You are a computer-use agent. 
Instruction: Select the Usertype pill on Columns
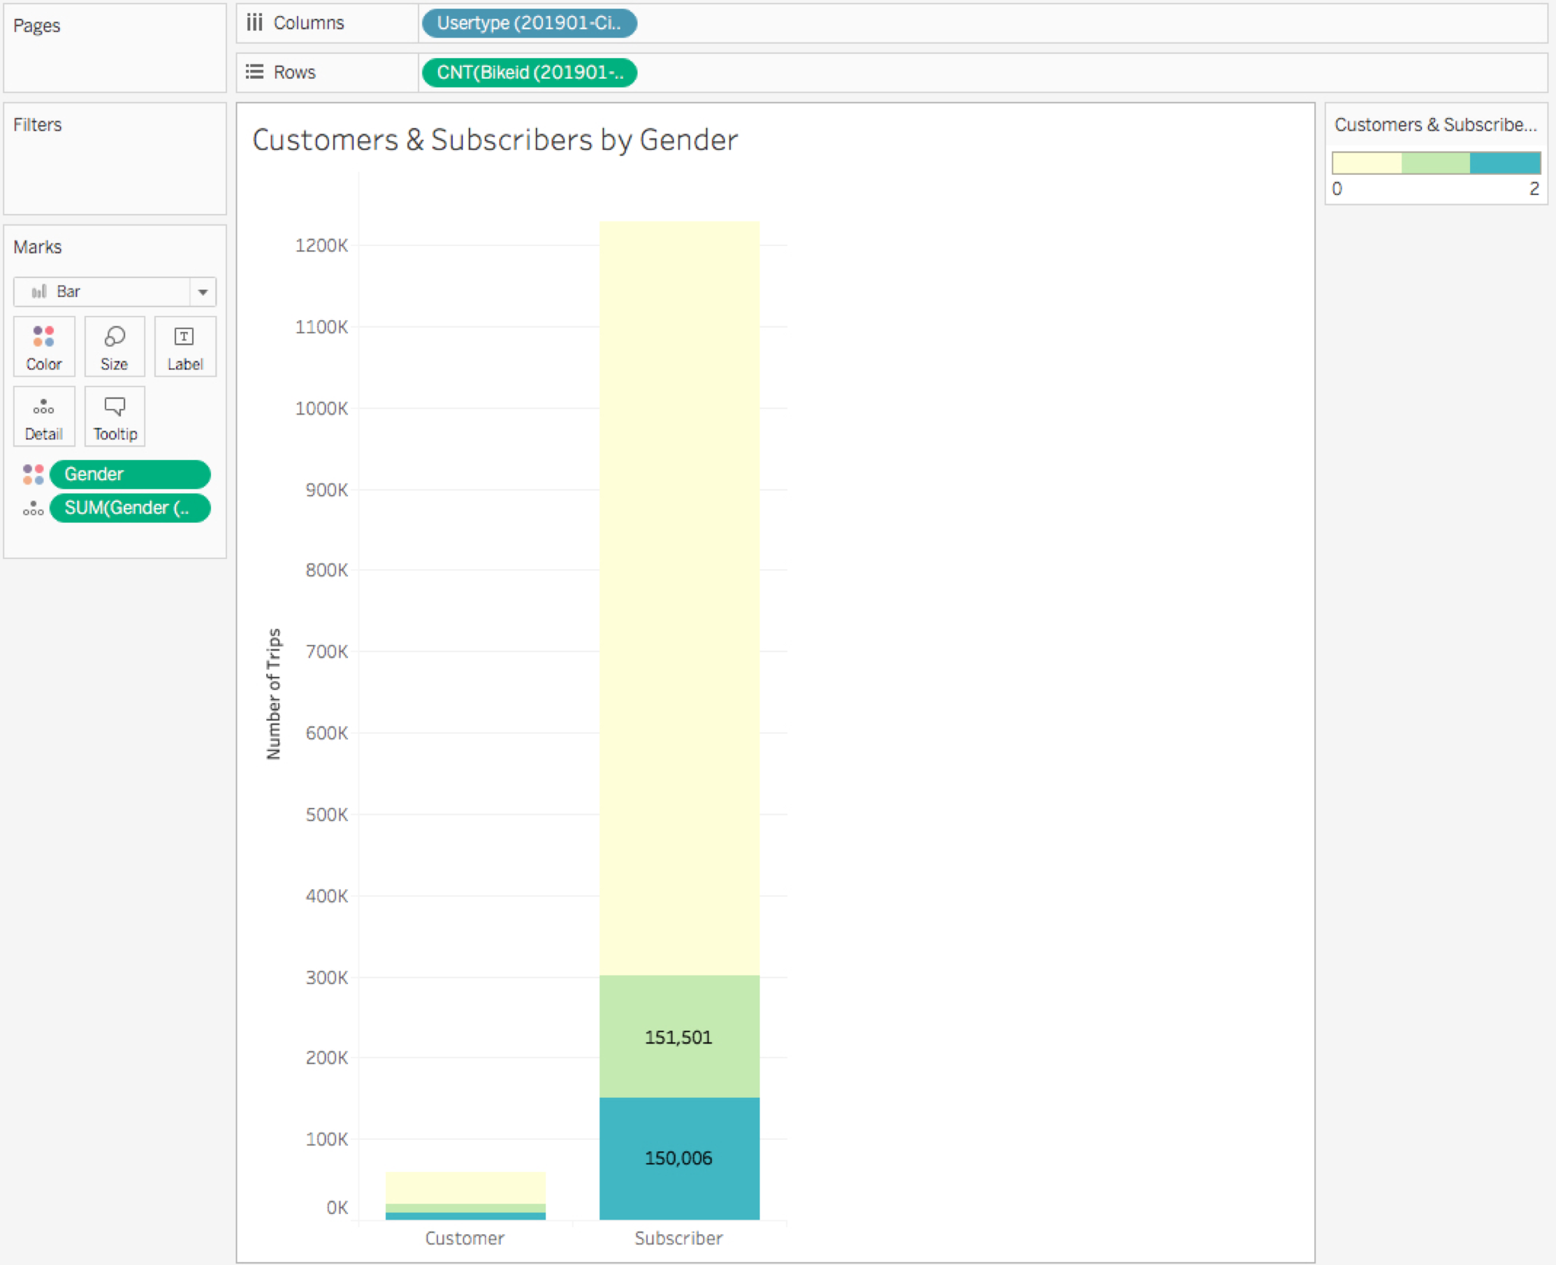point(530,22)
